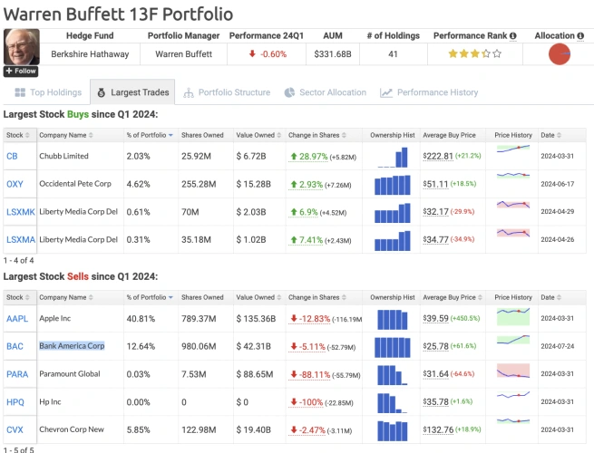The image size is (594, 453).
Task: Open the HPQ ticker link
Action: [15, 402]
